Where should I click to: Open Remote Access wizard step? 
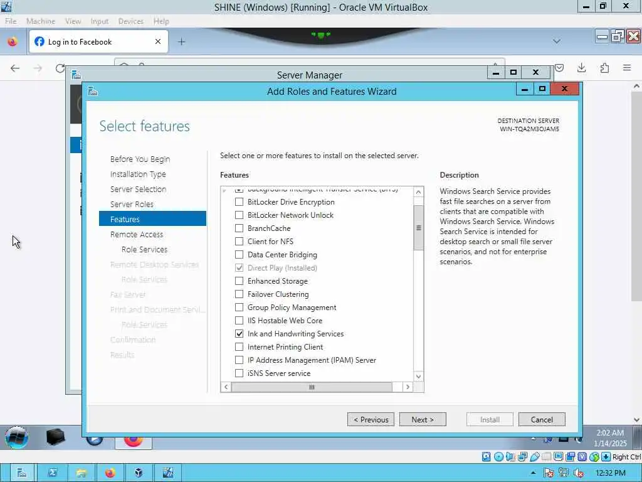(x=136, y=235)
